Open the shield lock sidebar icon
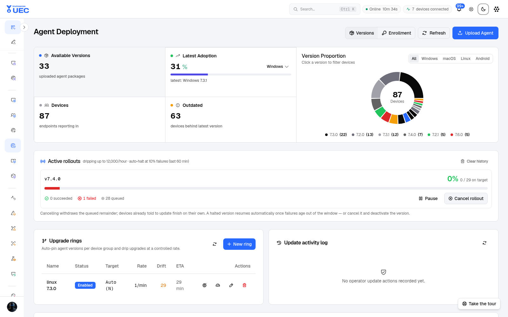508x317 pixels. tap(13, 63)
